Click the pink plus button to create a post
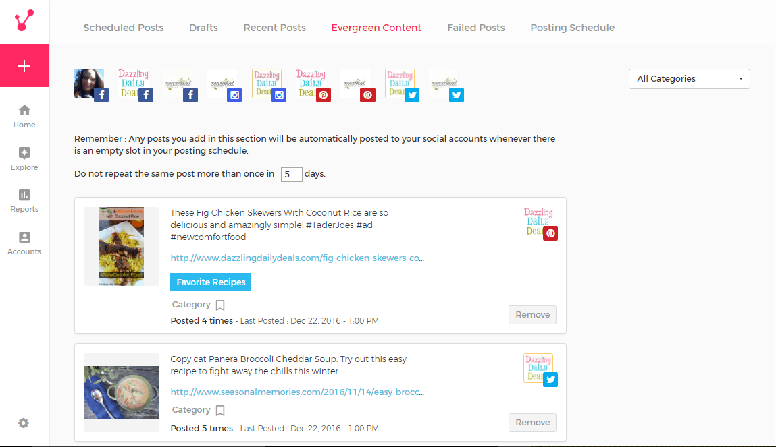Viewport: 776px width, 447px height. [x=24, y=66]
